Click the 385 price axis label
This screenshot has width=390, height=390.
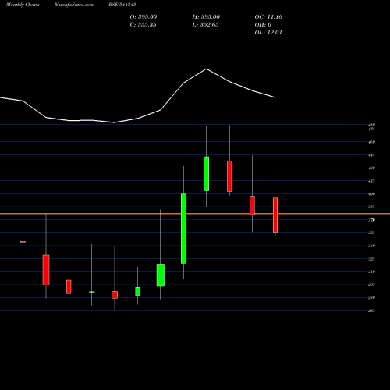[x=372, y=207]
